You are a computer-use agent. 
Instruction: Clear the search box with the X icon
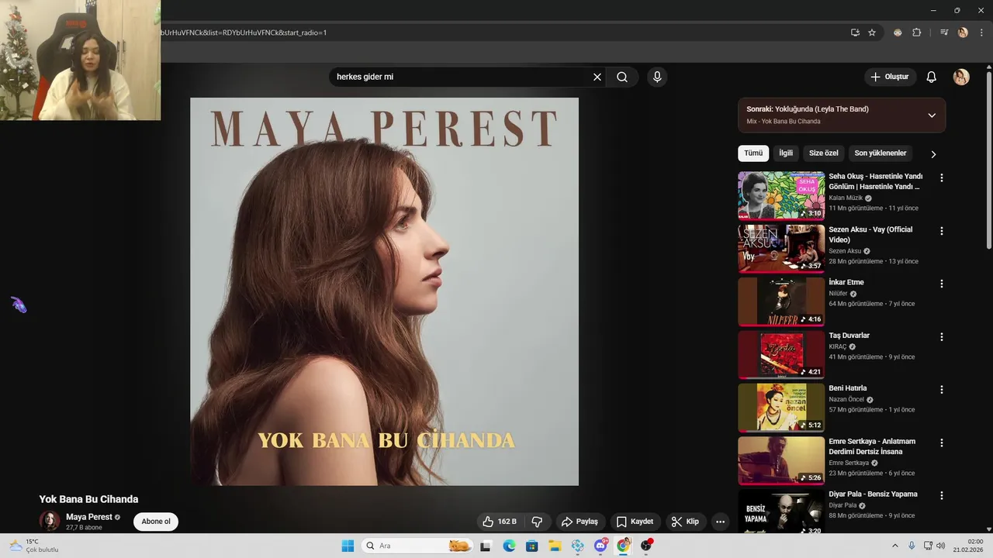click(x=597, y=77)
